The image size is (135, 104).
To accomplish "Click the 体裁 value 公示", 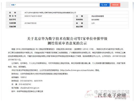I will point(93,23).
